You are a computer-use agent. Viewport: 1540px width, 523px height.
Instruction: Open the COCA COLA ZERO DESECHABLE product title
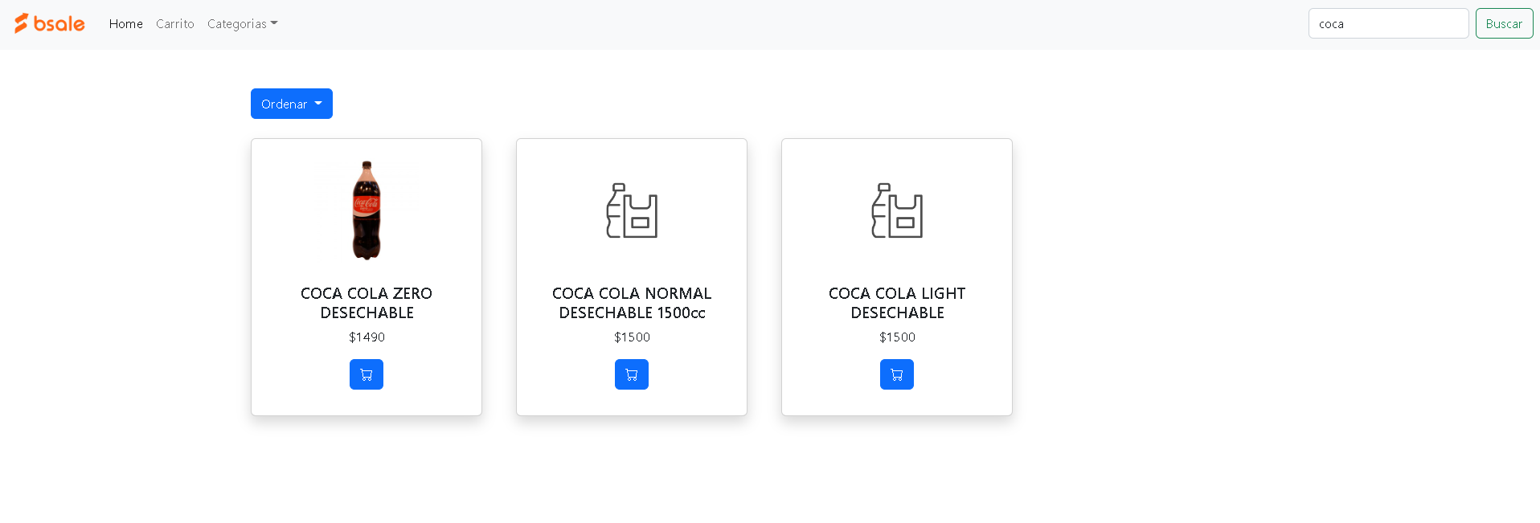pyautogui.click(x=366, y=303)
